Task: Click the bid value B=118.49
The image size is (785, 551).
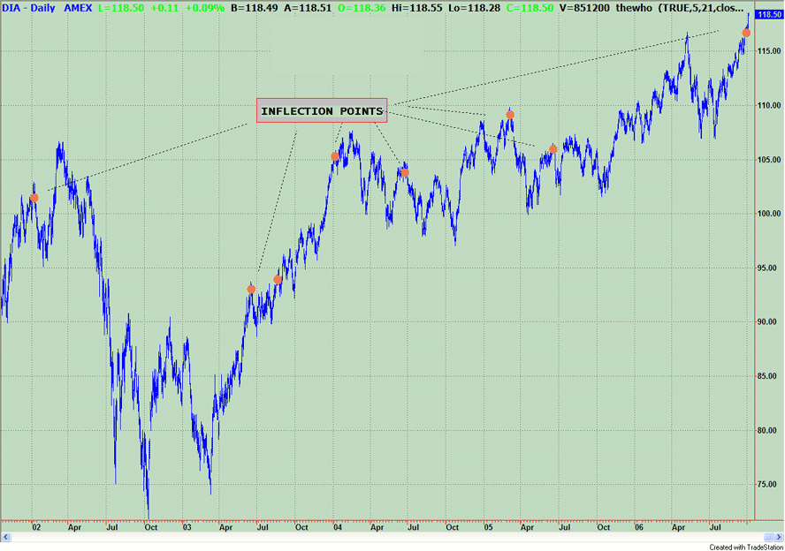Action: pyautogui.click(x=254, y=8)
